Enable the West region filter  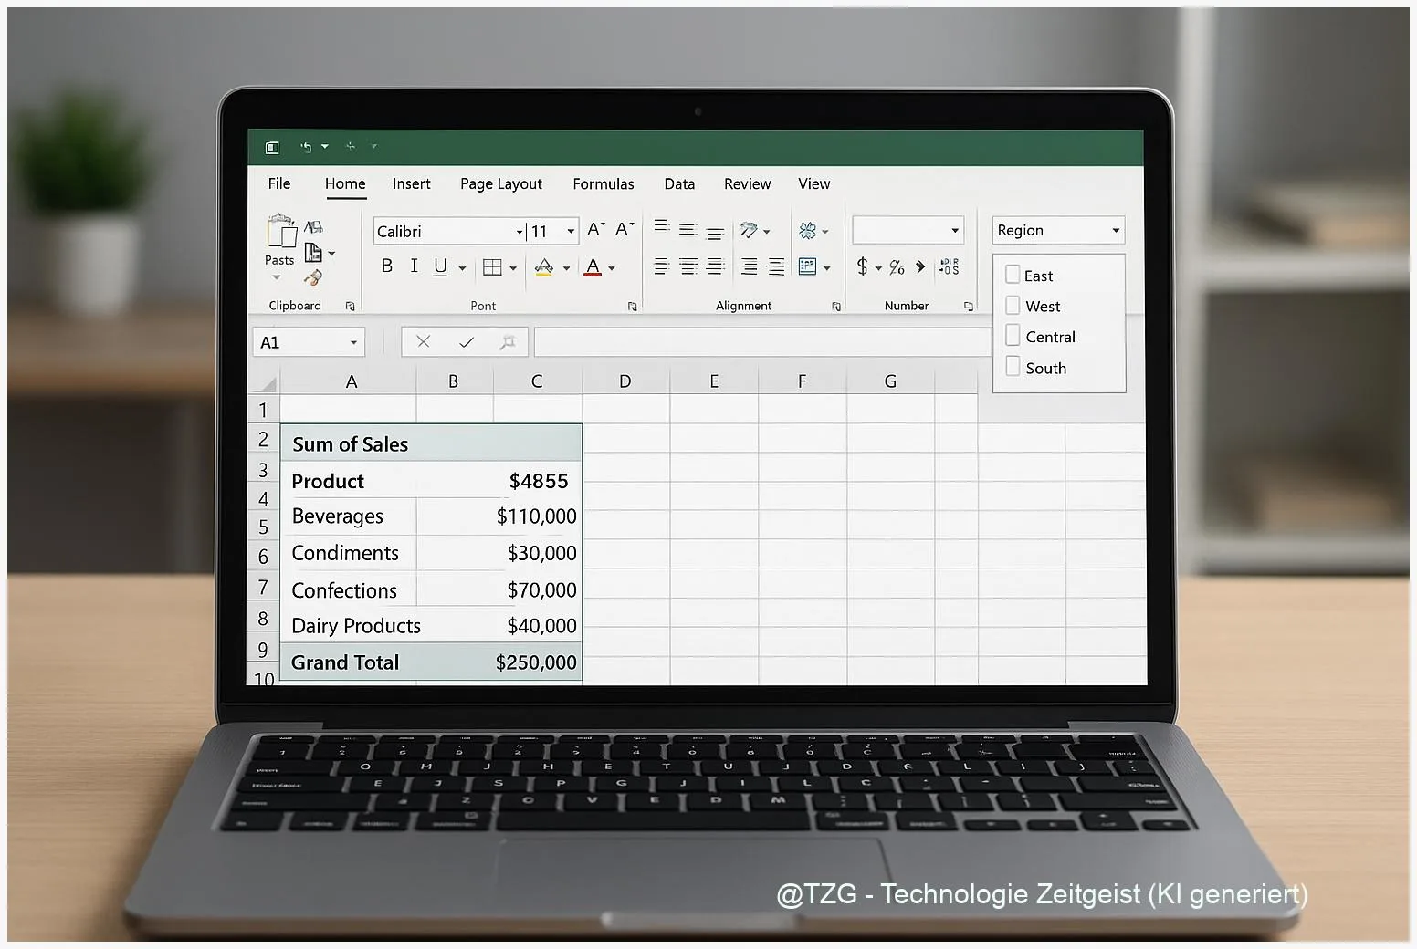tap(1013, 306)
